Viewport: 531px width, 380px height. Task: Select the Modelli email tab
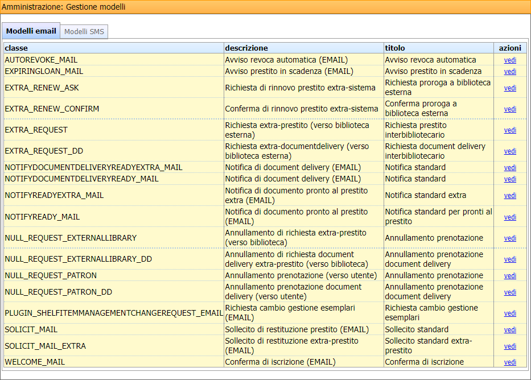point(31,31)
